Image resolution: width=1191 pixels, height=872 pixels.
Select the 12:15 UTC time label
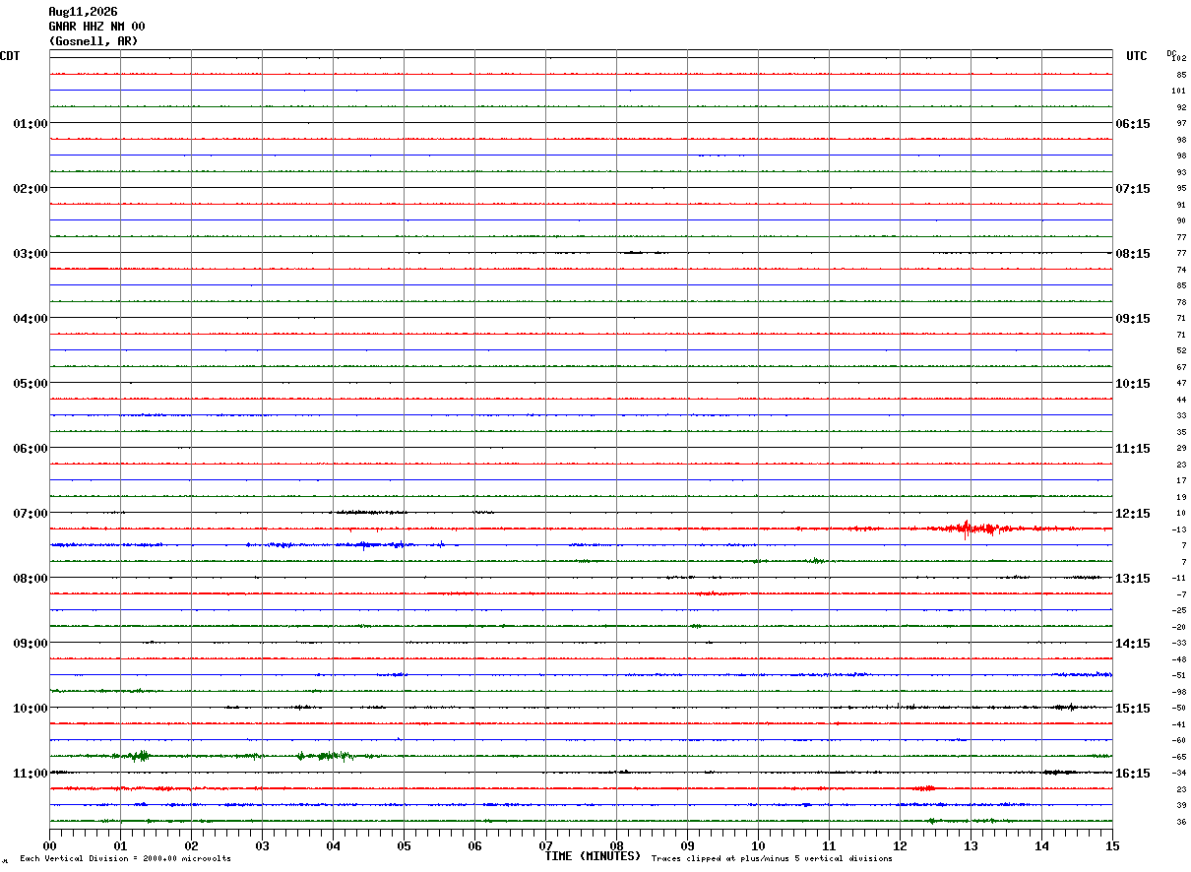point(1132,514)
